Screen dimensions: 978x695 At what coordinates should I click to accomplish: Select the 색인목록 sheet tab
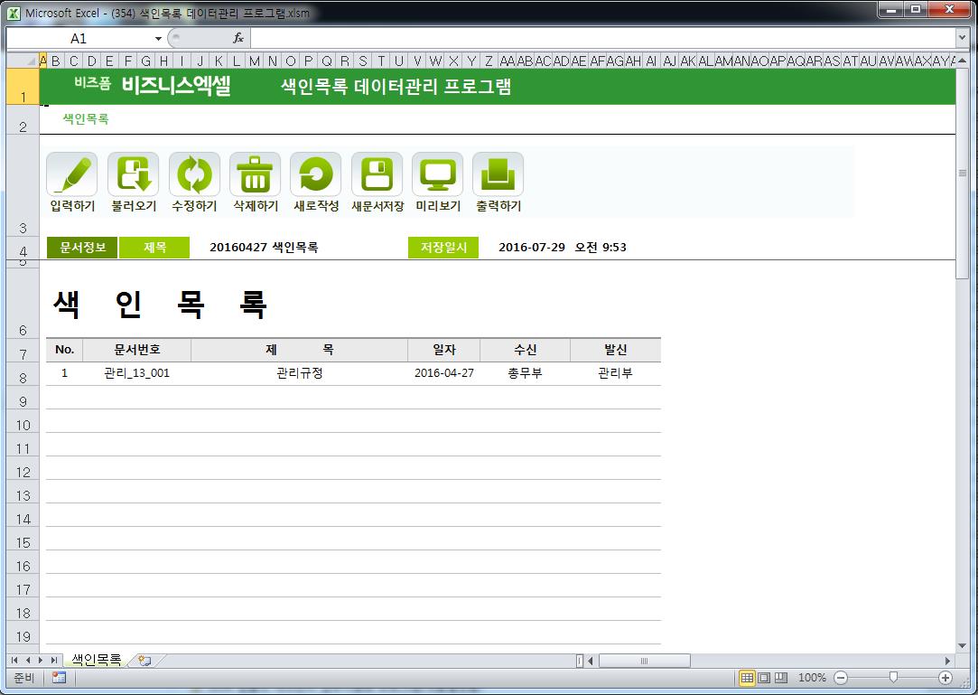tap(96, 661)
